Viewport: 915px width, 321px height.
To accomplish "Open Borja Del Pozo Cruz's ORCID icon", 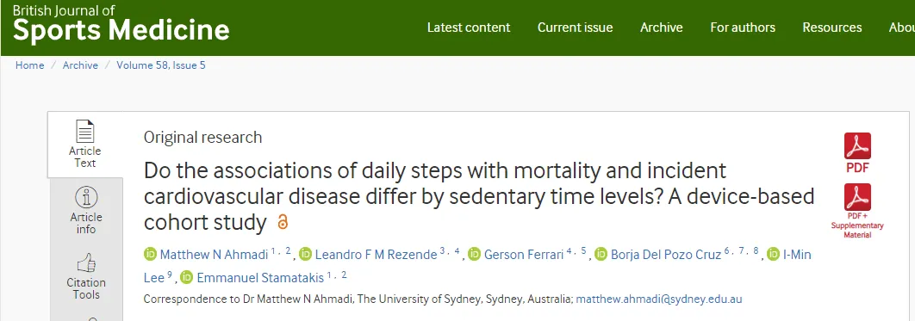I will tap(601, 255).
